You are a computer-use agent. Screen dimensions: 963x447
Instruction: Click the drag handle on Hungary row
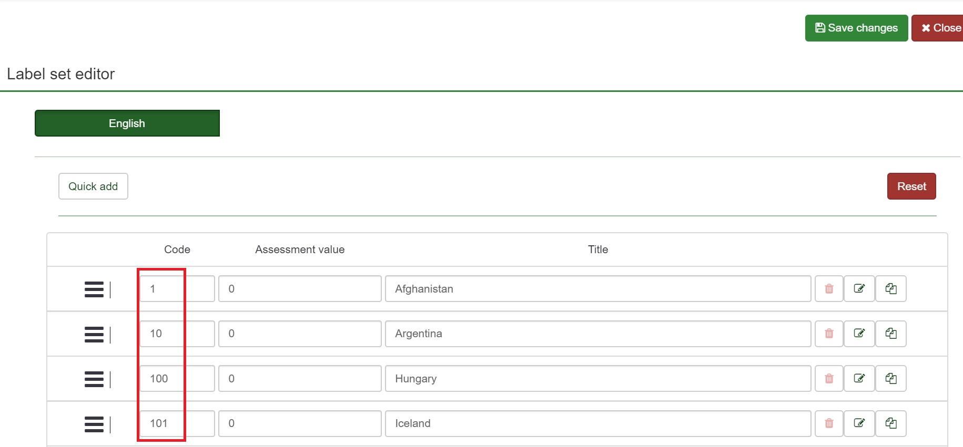click(x=94, y=379)
